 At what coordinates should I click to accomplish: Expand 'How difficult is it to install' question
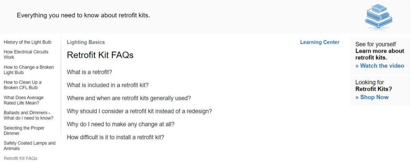pos(115,137)
